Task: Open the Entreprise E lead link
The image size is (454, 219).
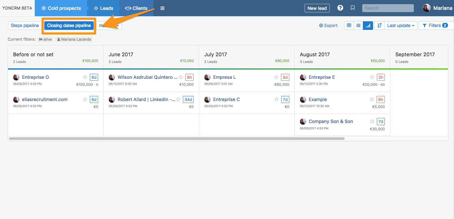Action: pyautogui.click(x=321, y=77)
